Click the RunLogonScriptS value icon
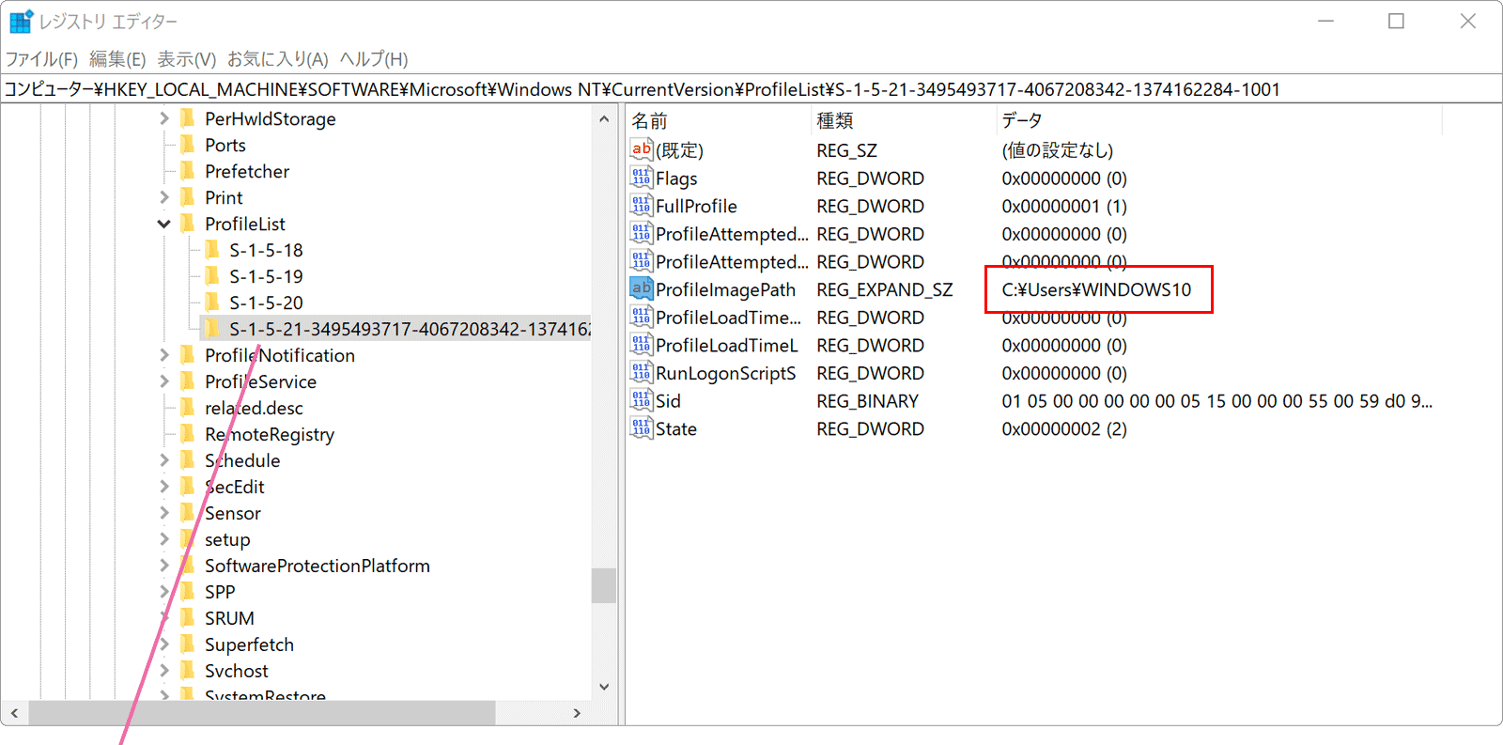1503x745 pixels. pyautogui.click(x=642, y=373)
